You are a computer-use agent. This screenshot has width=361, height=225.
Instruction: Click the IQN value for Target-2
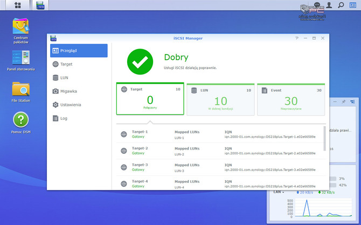[270, 153]
